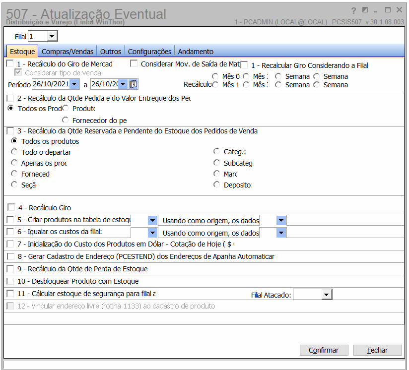Open the Outros tab
409x370 pixels.
point(111,52)
